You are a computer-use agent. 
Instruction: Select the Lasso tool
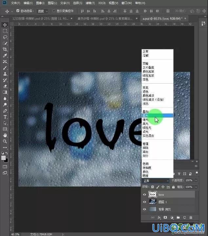pos(5,37)
